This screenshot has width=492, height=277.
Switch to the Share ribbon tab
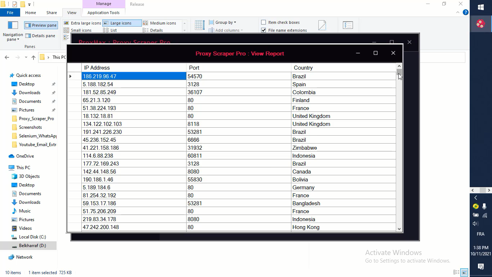(52, 13)
